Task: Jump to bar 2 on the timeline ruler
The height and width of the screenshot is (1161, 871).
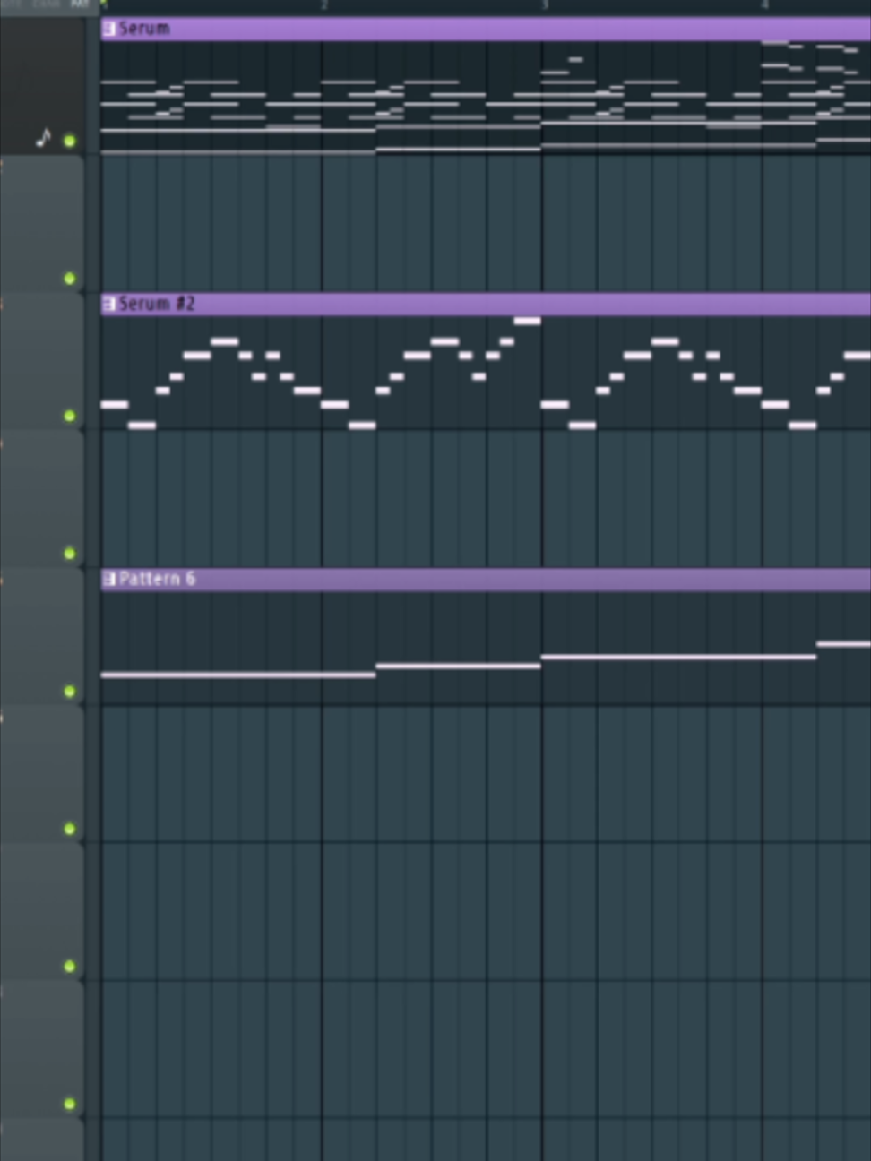Action: coord(324,5)
